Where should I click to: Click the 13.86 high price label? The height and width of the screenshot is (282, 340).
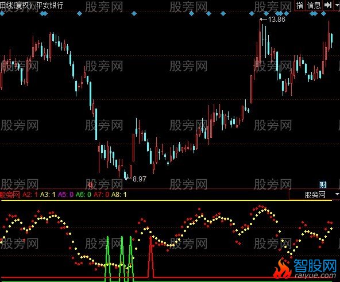[x=276, y=20]
